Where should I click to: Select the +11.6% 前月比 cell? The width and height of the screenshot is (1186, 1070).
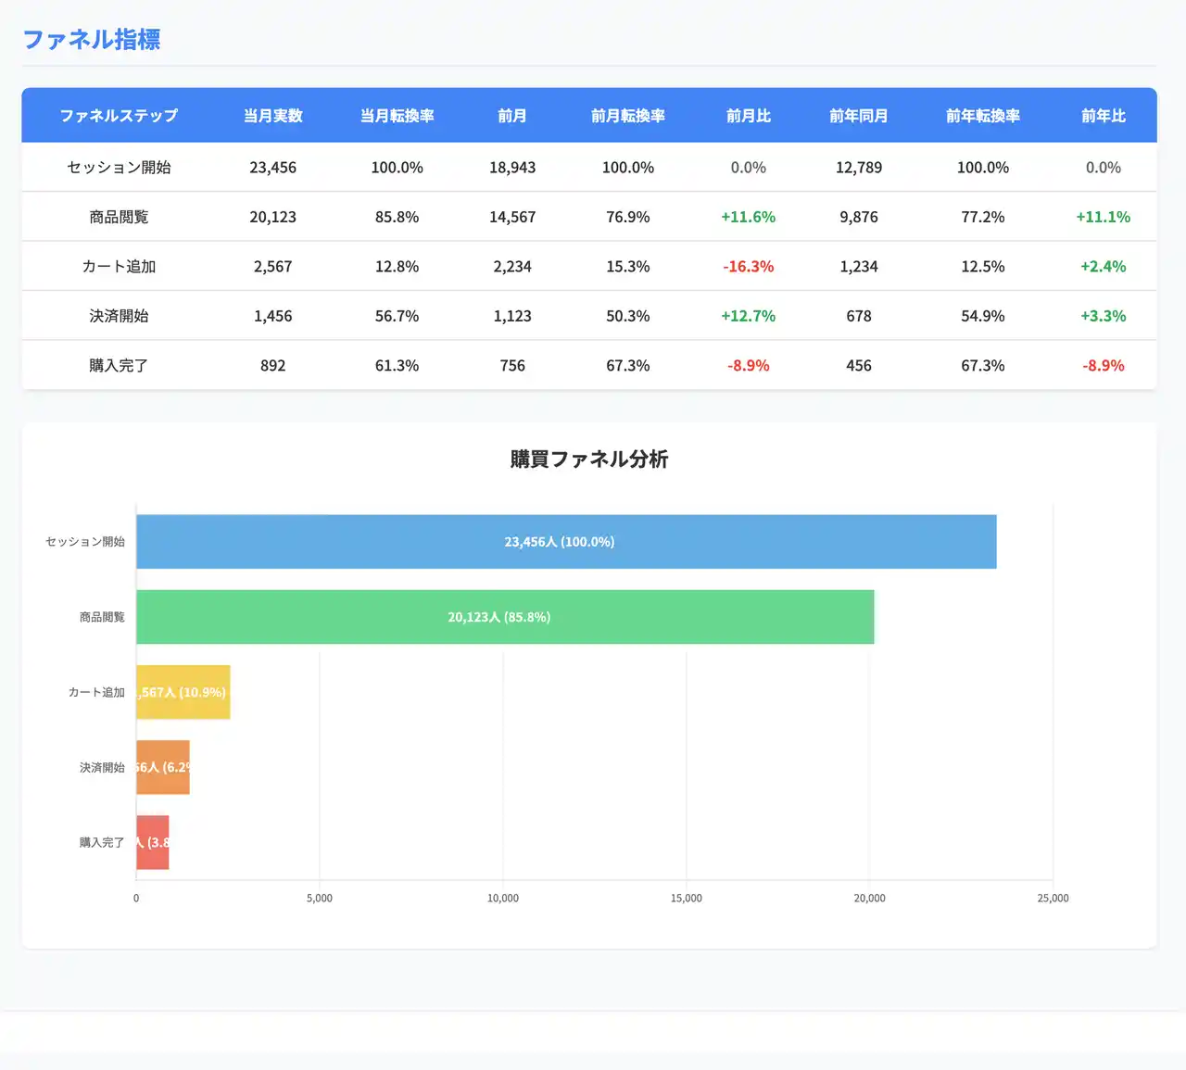(x=748, y=217)
